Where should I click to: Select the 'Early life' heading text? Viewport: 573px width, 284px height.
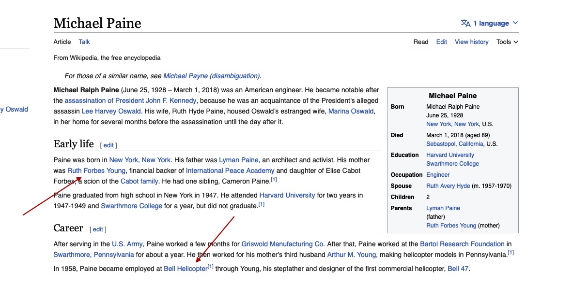tap(74, 144)
